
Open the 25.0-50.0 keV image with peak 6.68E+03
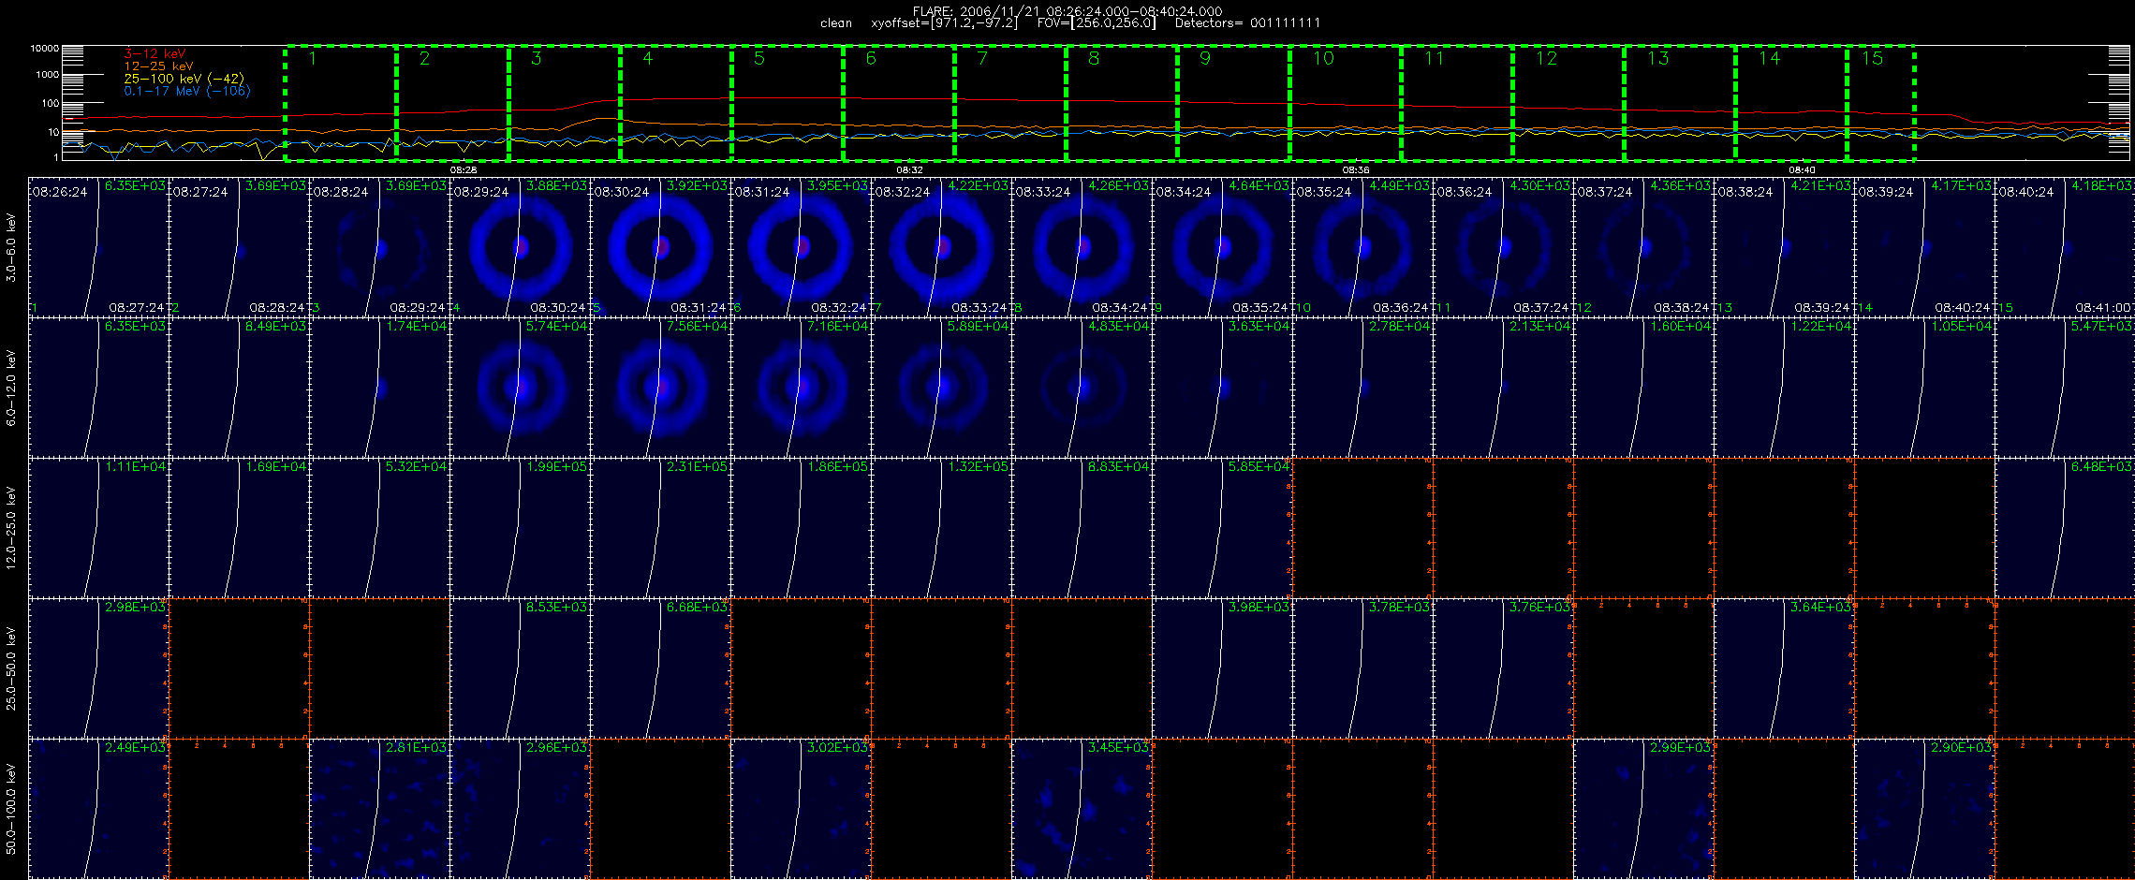click(x=660, y=668)
